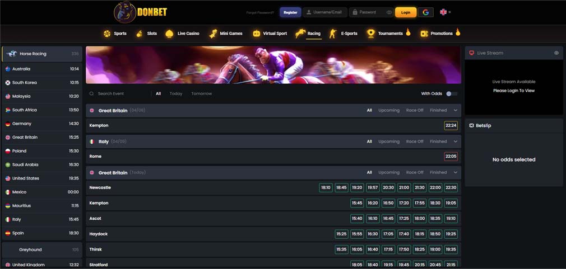Screen dimensions: 566x269
Task: Click the DonBet logo
Action: click(141, 12)
